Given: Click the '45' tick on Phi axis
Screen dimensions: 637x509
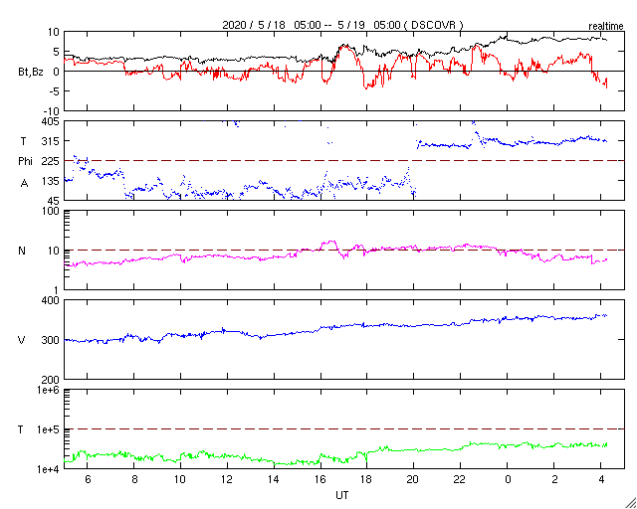Looking at the screenshot, I should [x=55, y=201].
